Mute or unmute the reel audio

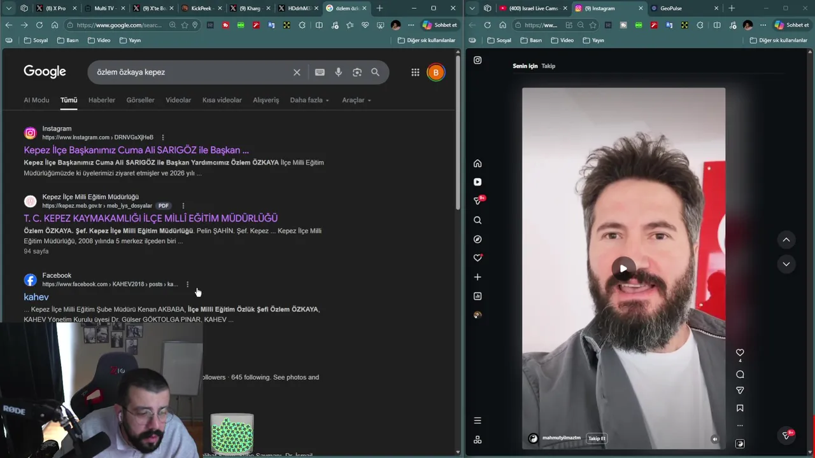click(714, 439)
